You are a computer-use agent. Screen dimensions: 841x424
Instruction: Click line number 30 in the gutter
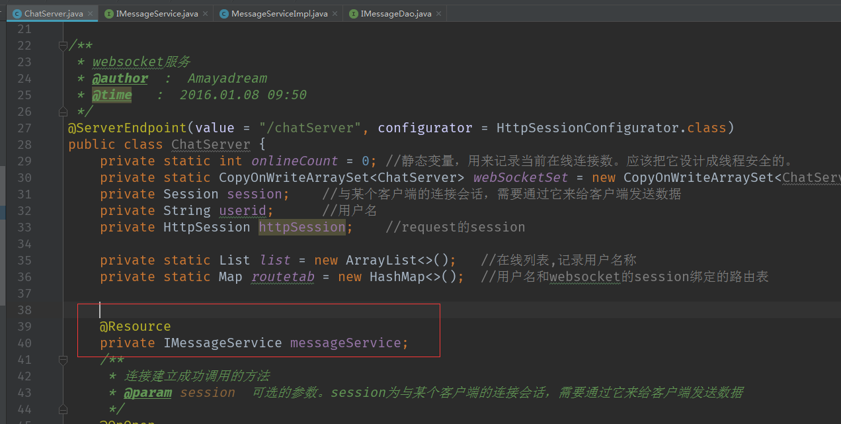pyautogui.click(x=24, y=177)
